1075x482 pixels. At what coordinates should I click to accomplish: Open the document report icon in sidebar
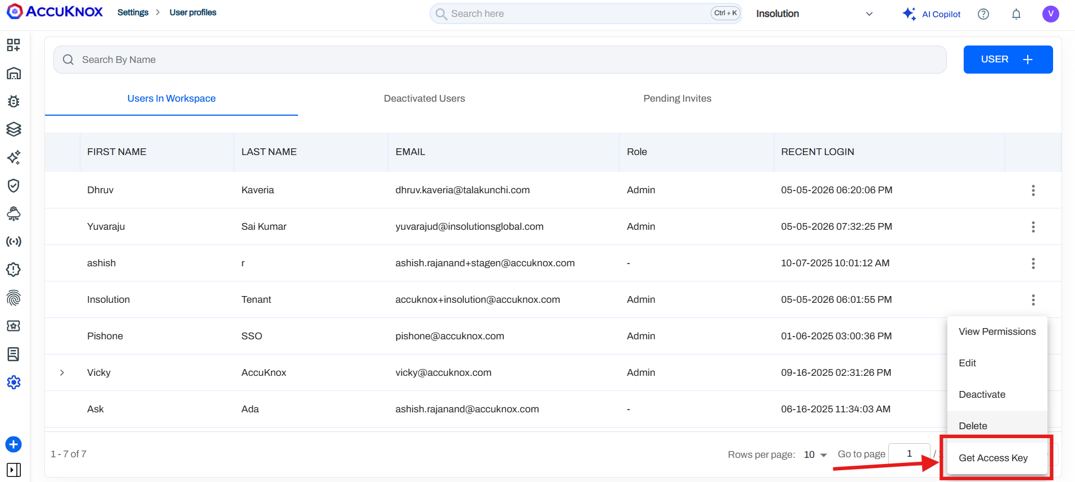13,354
